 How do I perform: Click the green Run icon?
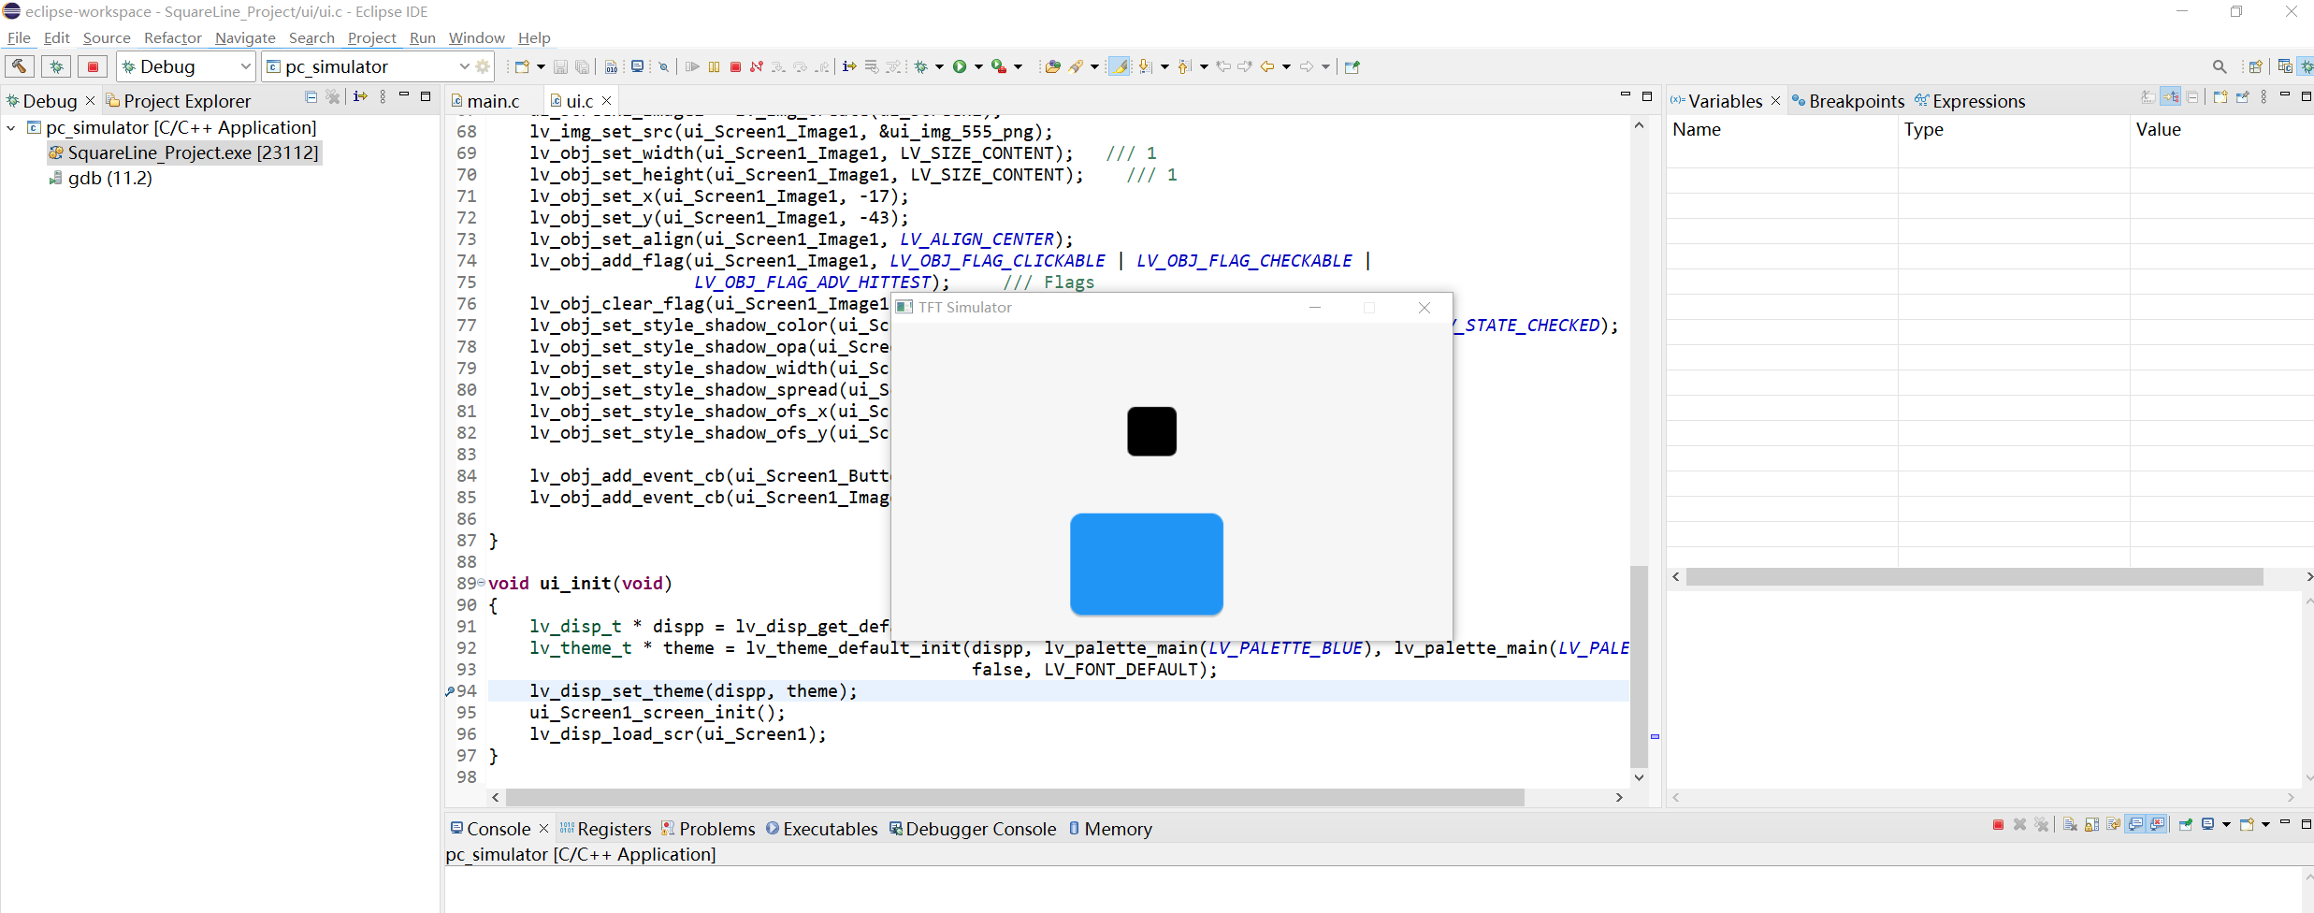point(960,66)
